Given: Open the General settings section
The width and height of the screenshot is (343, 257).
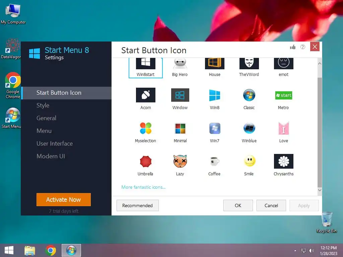Looking at the screenshot, I should (66, 118).
